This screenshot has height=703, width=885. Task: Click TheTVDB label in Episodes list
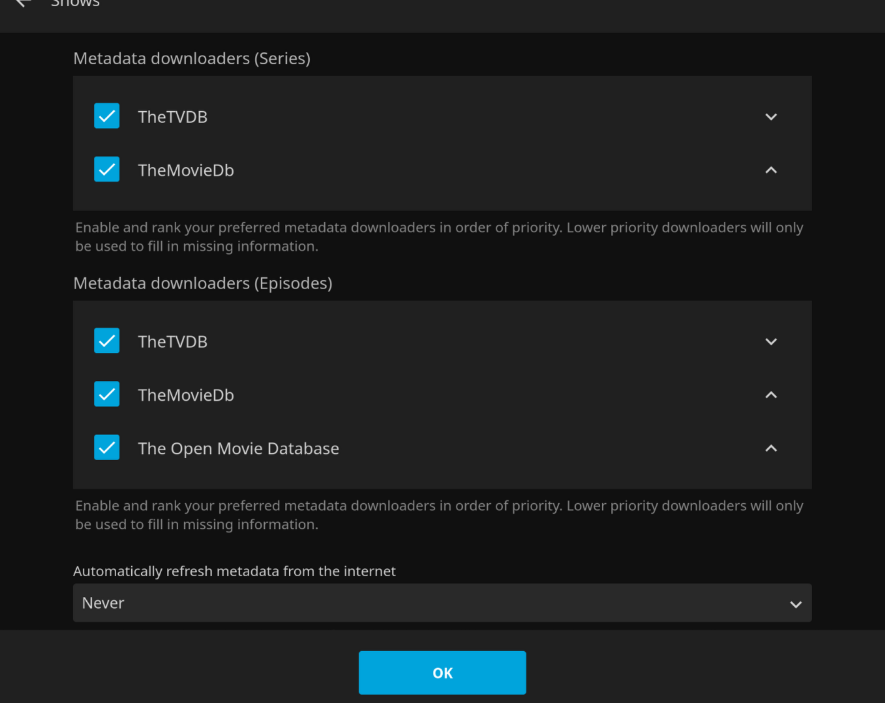tap(172, 342)
